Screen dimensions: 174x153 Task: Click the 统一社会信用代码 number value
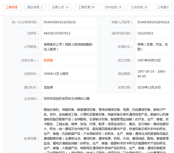click(60, 22)
